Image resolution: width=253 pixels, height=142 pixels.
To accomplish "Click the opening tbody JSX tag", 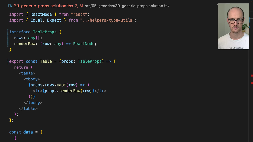I will [32, 79].
